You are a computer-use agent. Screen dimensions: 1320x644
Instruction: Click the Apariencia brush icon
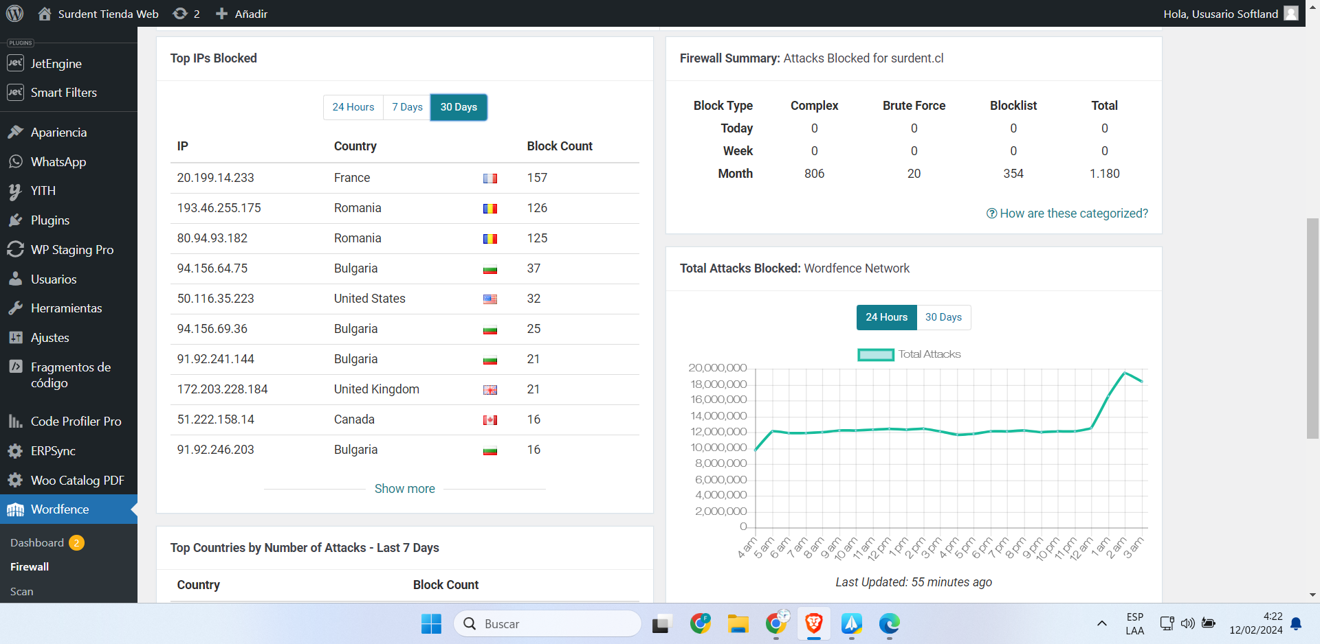pyautogui.click(x=15, y=132)
